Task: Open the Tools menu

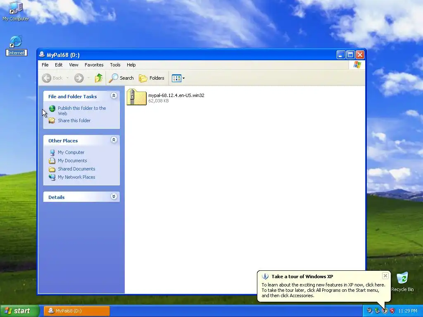Action: pyautogui.click(x=115, y=65)
